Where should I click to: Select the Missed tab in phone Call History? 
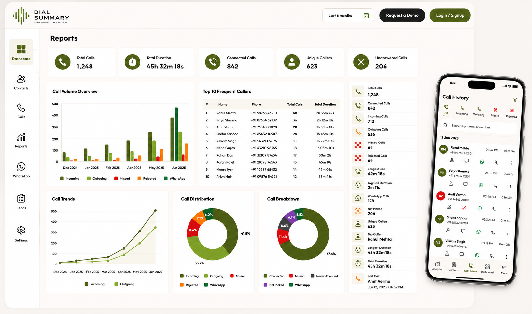tap(495, 112)
